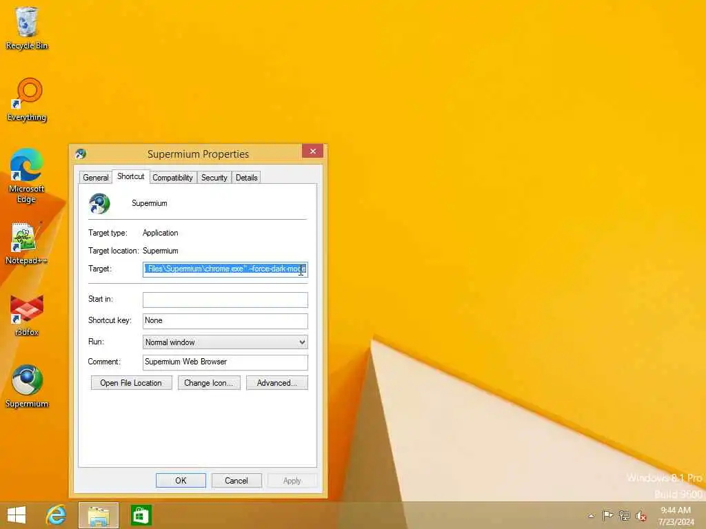Switch to the General tab
The height and width of the screenshot is (529, 706).
pyautogui.click(x=95, y=178)
